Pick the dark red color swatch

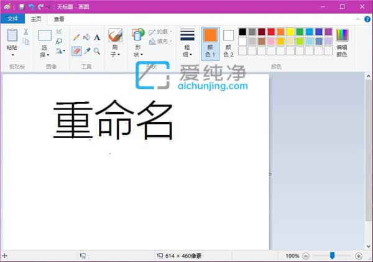[262, 32]
